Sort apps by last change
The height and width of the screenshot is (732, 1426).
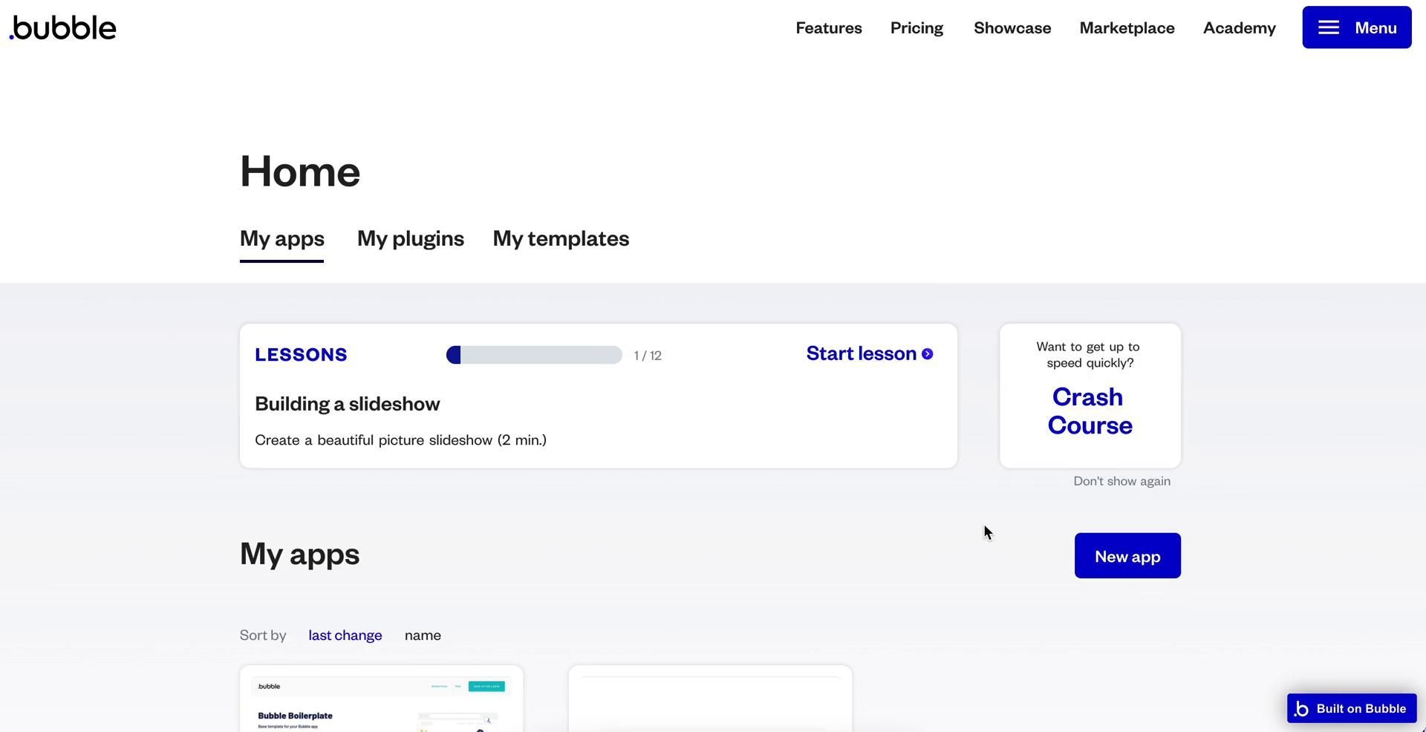point(345,635)
